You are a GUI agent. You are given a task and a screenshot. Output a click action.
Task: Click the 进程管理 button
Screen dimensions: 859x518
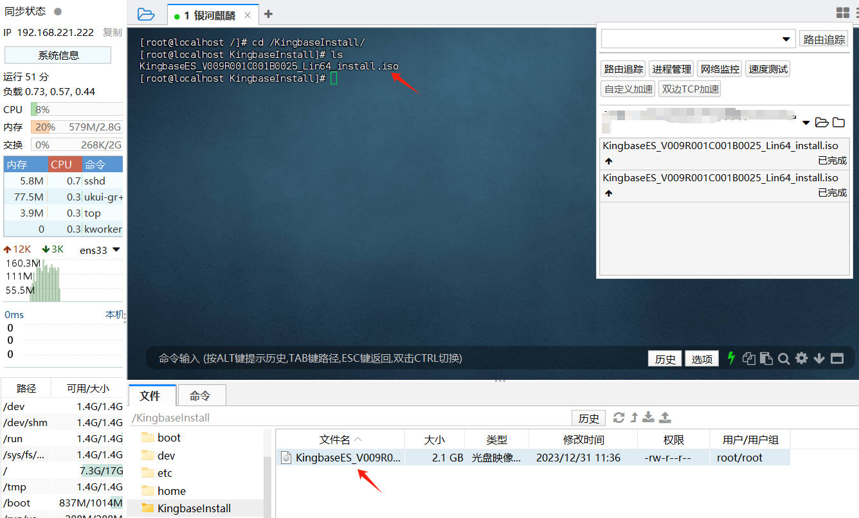coord(671,69)
